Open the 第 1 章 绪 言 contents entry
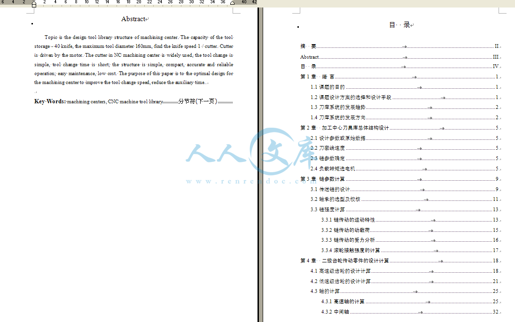Screen dimensions: 515x322 (400, 77)
